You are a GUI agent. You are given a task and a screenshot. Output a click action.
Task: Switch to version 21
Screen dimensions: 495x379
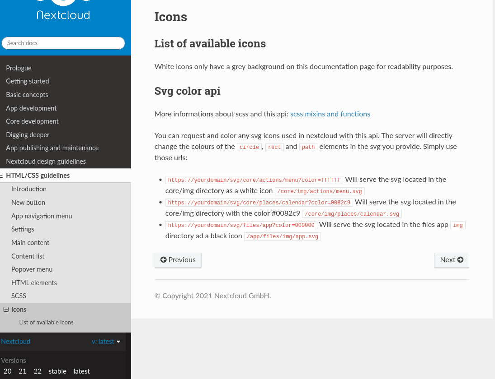[23, 371]
